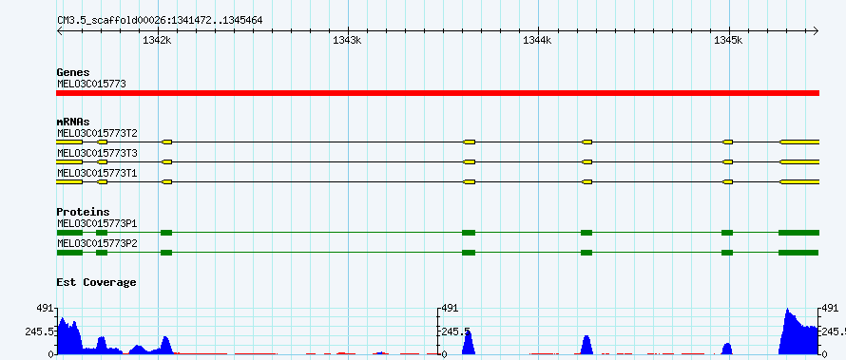Open the MELO3C015773P2 protein label
The height and width of the screenshot is (360, 846).
[97, 243]
